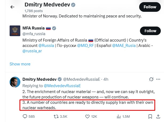164x122 pixels.
Task: Click the Grok icon on tweet
Action: 151,79
